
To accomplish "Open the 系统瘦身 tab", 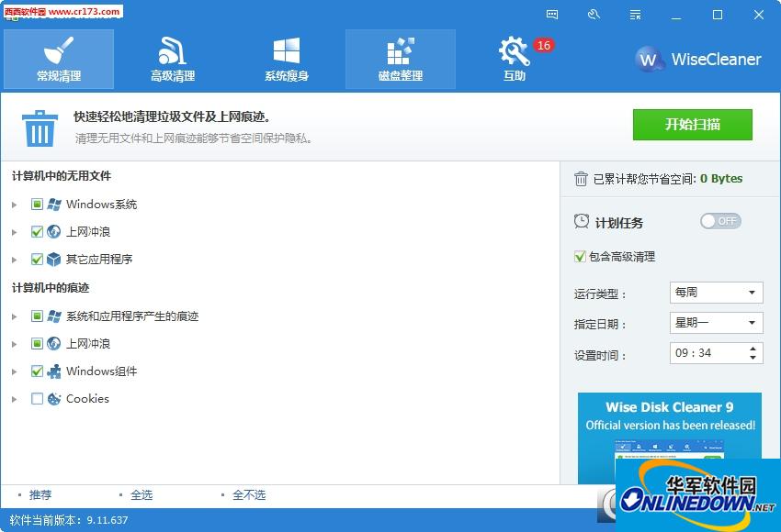I will (287, 60).
